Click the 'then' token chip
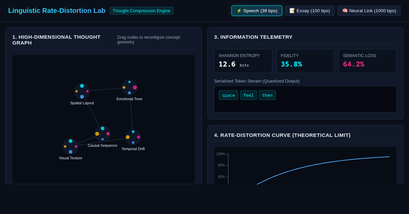The height and width of the screenshot is (214, 409). tap(267, 95)
